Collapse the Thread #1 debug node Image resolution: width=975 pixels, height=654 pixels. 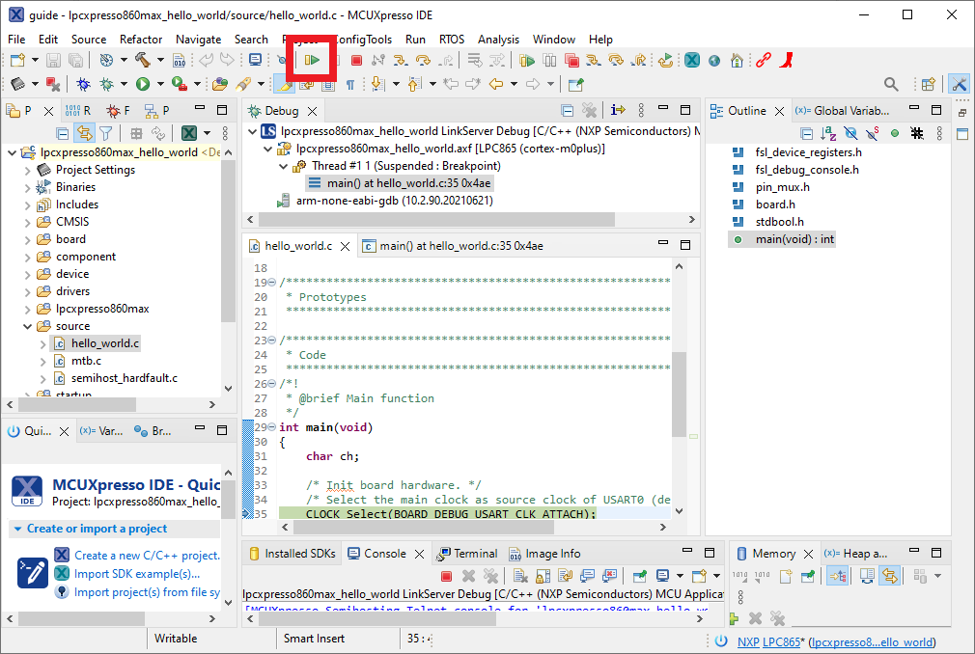284,166
